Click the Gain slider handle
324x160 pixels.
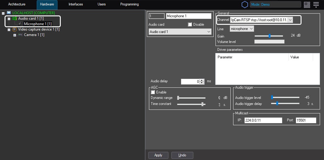[x=270, y=36]
